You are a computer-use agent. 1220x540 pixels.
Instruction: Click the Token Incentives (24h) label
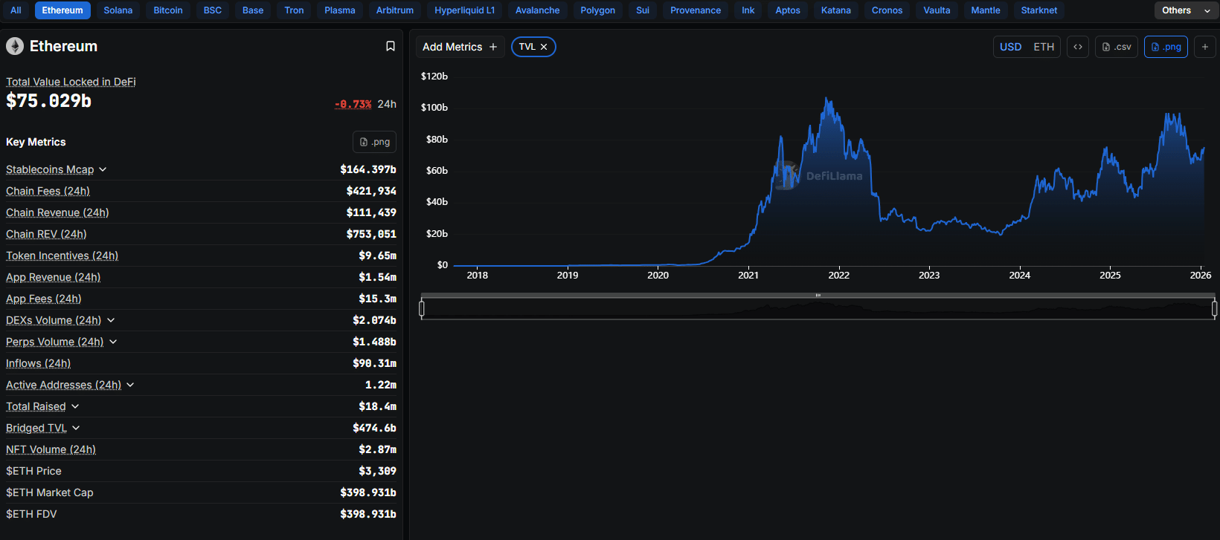62,256
